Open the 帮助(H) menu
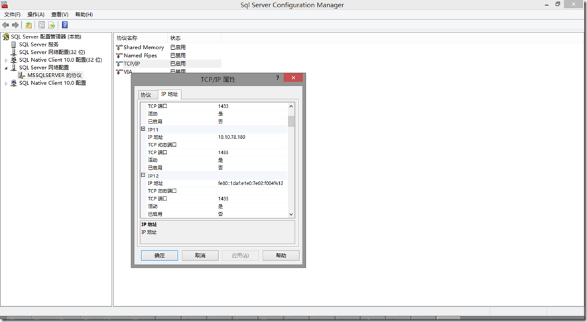This screenshot has height=322, width=587. click(x=84, y=14)
